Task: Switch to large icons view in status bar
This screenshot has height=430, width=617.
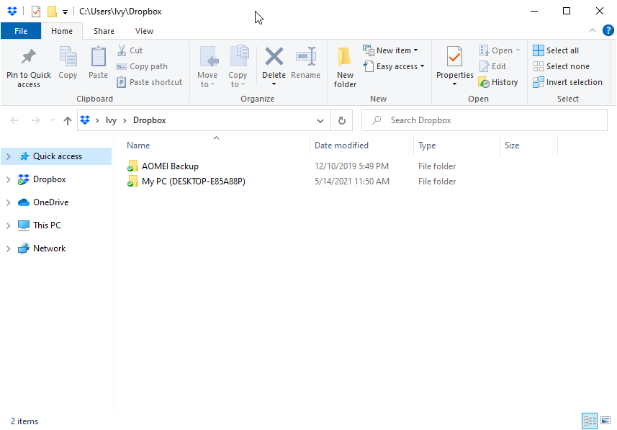Action: (605, 421)
